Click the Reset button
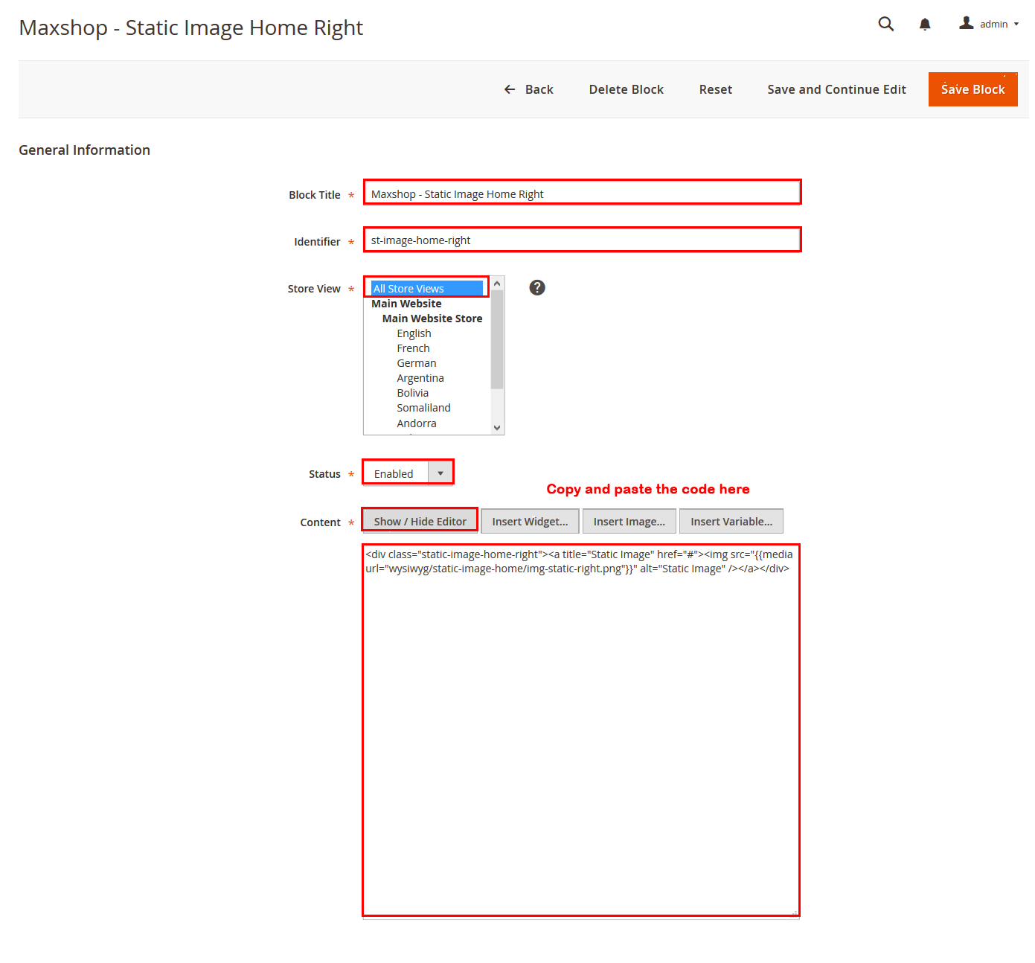Screen dimensions: 1035x963 click(x=715, y=89)
